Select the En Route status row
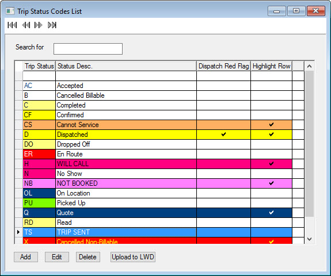Screen dimensions: 331x276 tap(158, 154)
